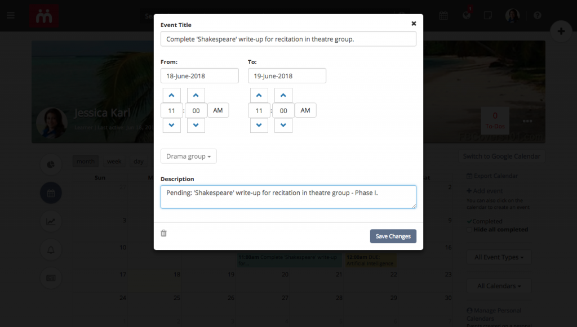This screenshot has height=327, width=577.
Task: Delete the event using the trash icon
Action: [164, 233]
